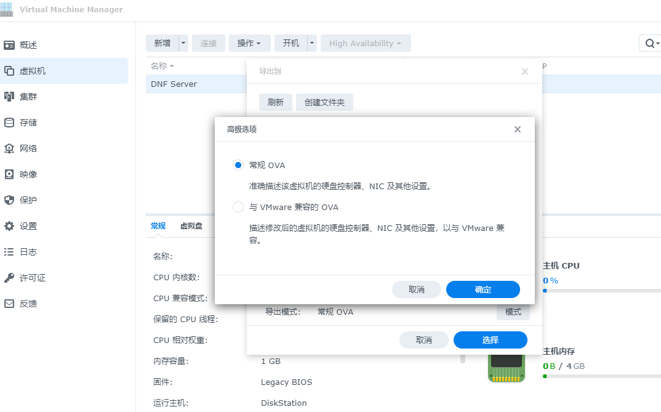Open the 存储 storage sidebar icon
This screenshot has width=661, height=412.
pyautogui.click(x=9, y=123)
